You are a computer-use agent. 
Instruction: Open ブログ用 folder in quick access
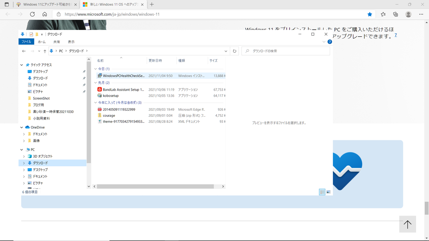coord(38,105)
